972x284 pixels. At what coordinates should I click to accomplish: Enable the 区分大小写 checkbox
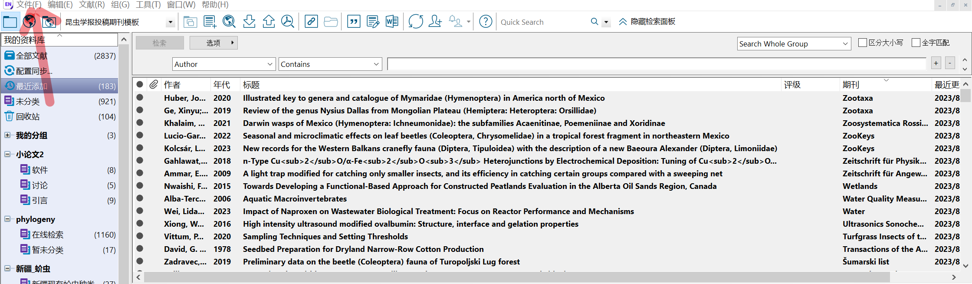point(863,43)
